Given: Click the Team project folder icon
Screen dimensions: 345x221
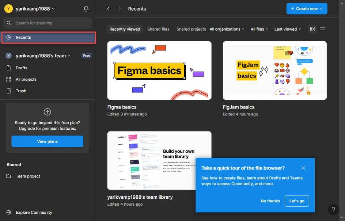Looking at the screenshot, I should pyautogui.click(x=8, y=176).
